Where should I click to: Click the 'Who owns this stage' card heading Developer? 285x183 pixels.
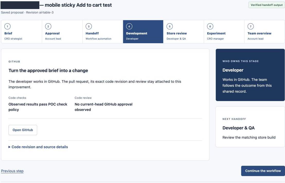point(233,70)
